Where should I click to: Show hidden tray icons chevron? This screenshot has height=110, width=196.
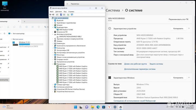pyautogui.click(x=167, y=107)
